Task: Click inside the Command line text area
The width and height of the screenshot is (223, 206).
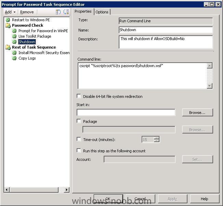Action: [142, 76]
